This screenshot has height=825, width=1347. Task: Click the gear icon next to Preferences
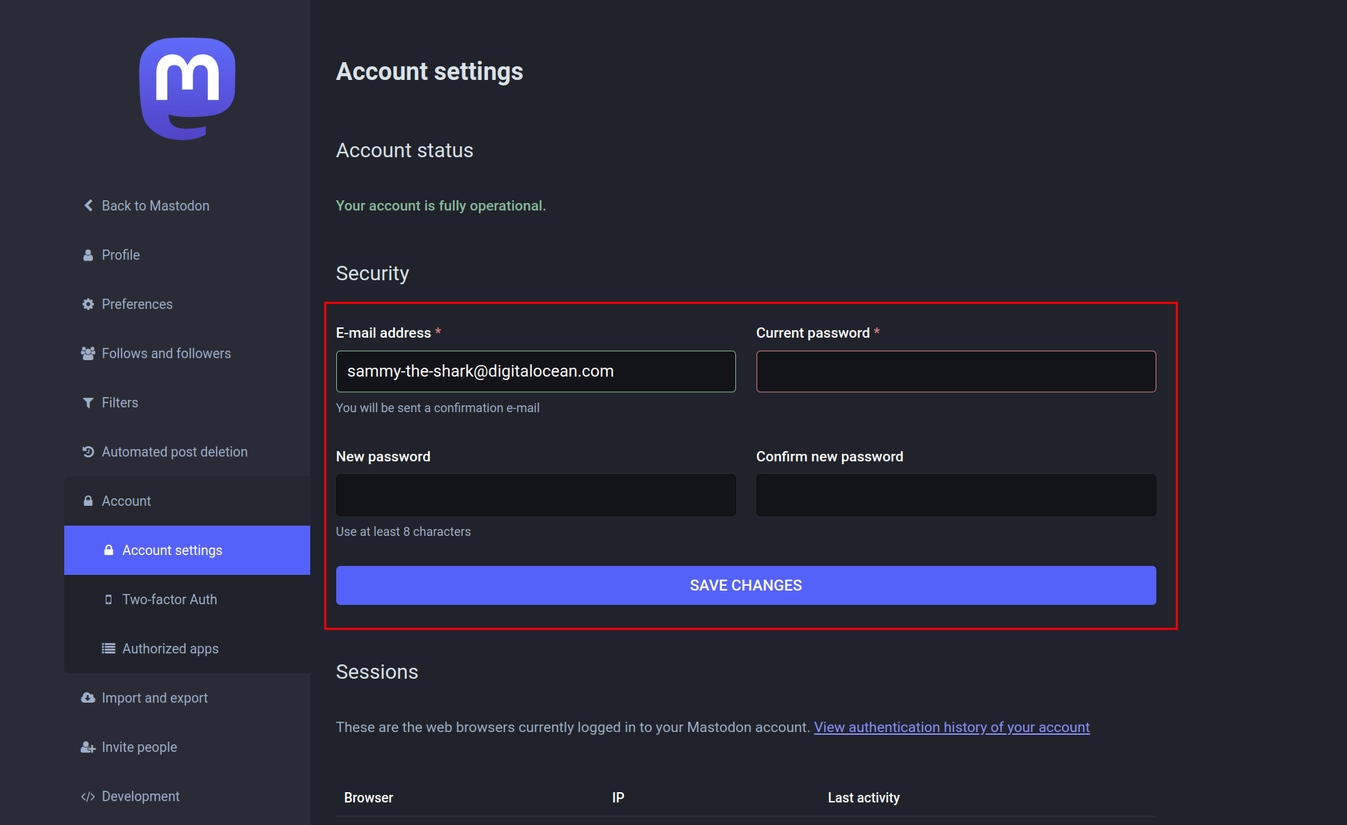pos(88,304)
